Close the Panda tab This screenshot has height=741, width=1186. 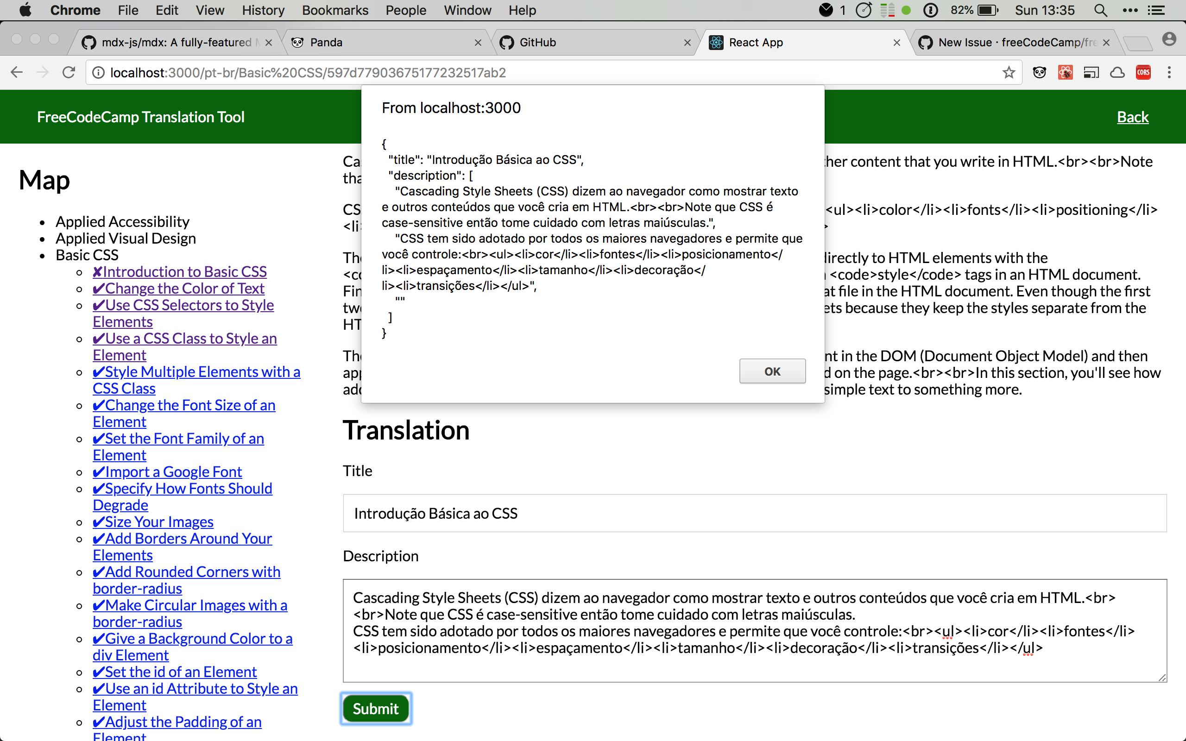click(x=478, y=43)
